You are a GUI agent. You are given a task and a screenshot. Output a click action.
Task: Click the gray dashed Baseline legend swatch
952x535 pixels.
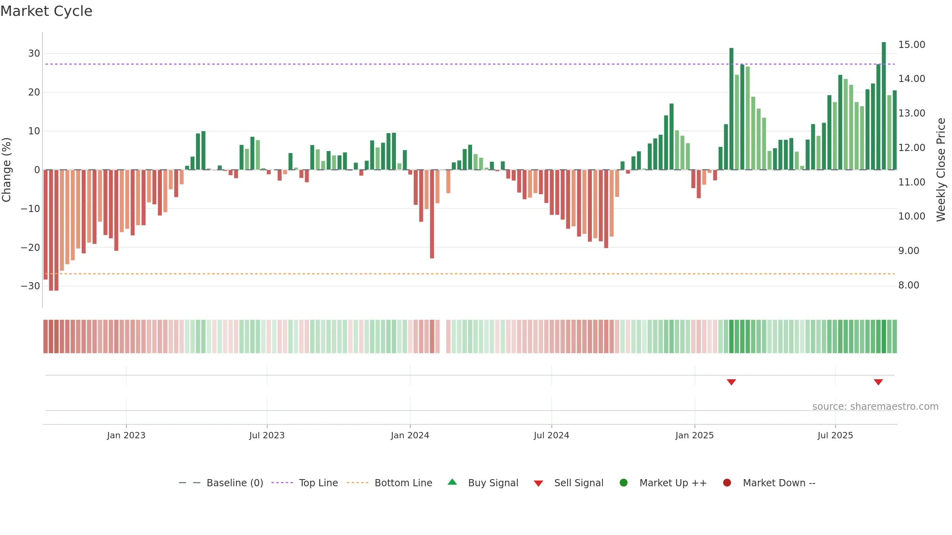tap(190, 483)
